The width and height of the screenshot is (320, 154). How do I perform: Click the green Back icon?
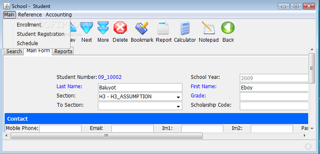pos(228,28)
